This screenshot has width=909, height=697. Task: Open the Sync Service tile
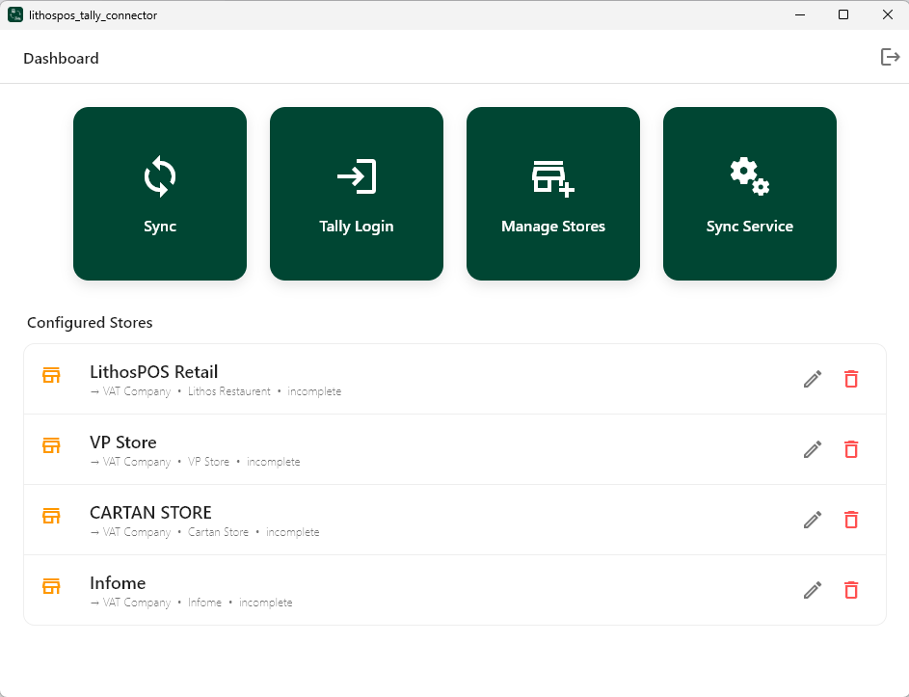(750, 194)
